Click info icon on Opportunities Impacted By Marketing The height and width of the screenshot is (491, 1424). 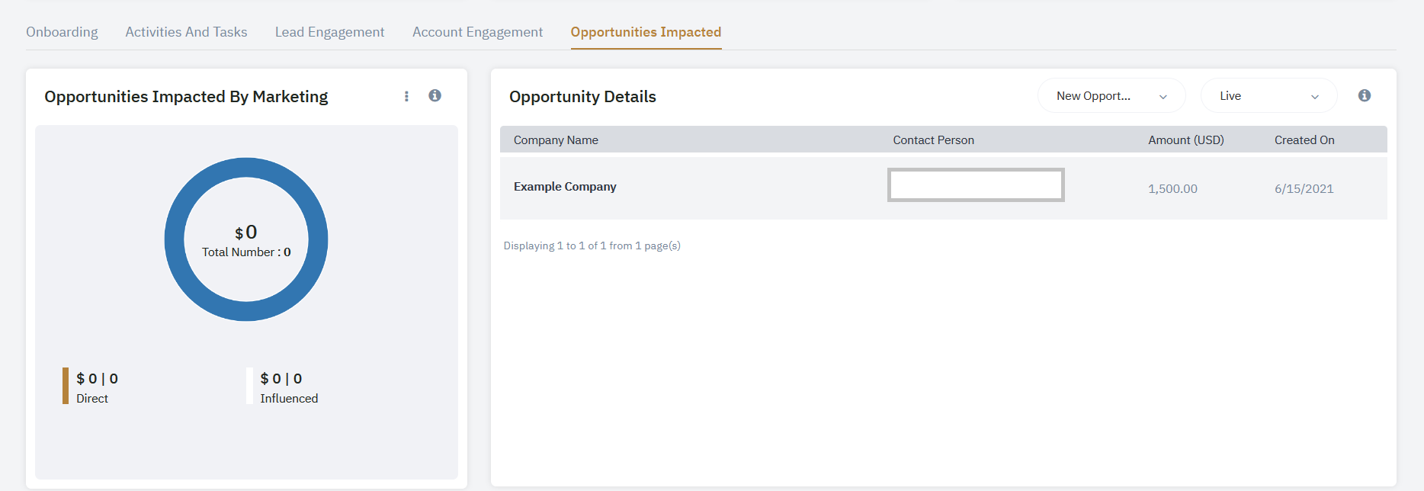(x=435, y=95)
